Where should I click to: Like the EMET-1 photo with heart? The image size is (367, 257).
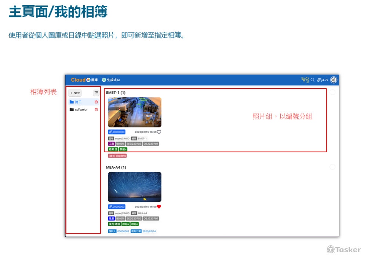[159, 132]
